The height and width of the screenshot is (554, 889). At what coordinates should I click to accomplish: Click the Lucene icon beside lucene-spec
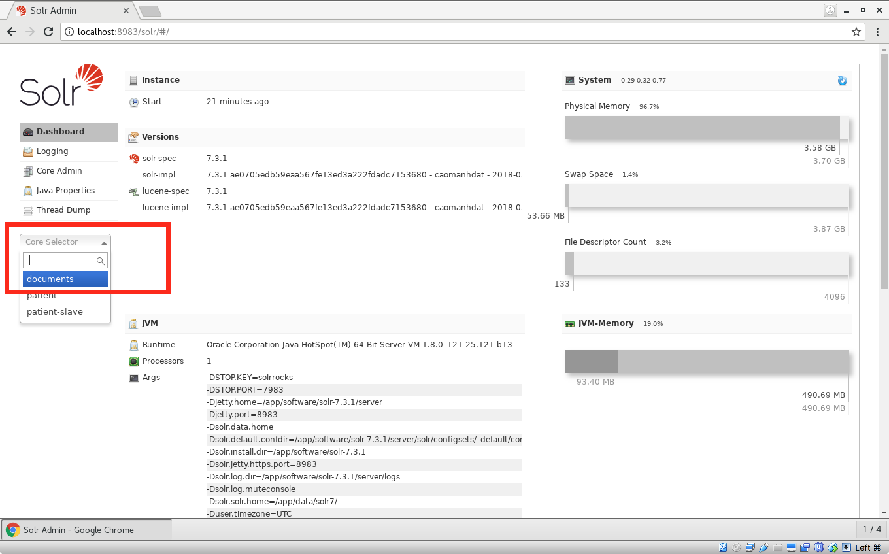point(134,191)
